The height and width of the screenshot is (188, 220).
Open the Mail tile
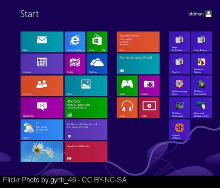pos(42,42)
